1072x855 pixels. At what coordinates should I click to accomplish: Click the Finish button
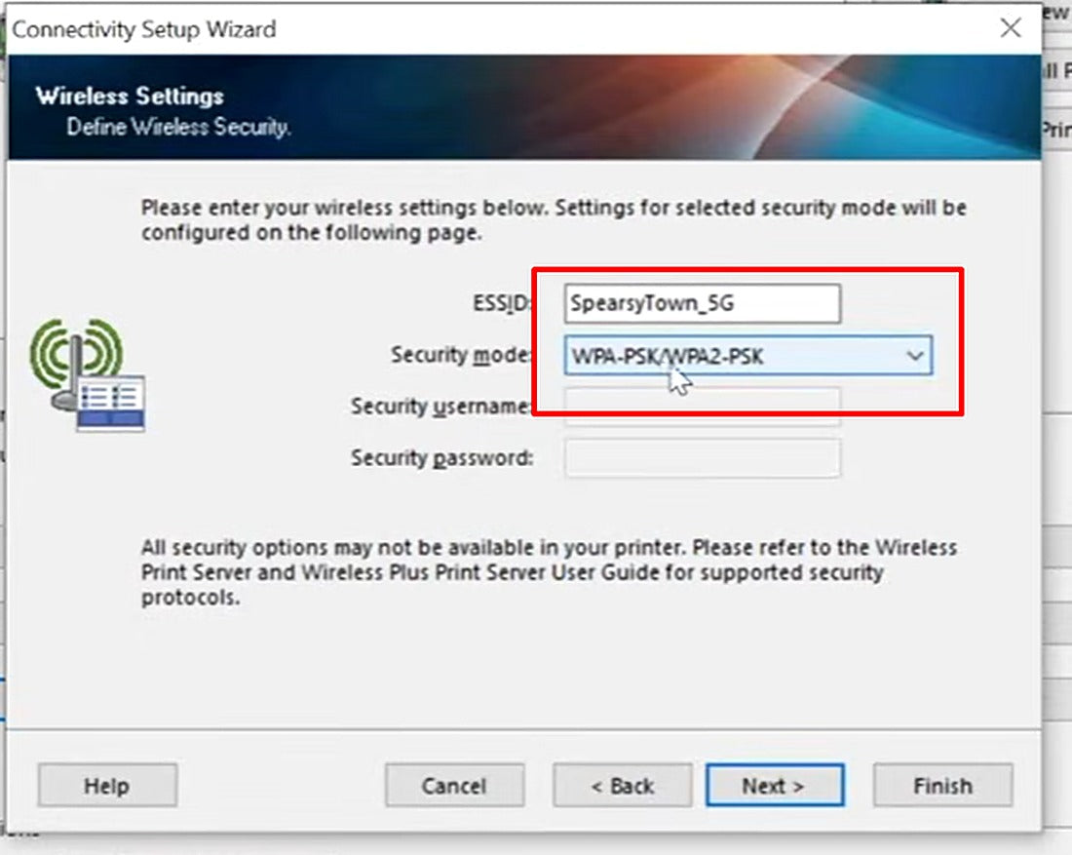pyautogui.click(x=942, y=785)
